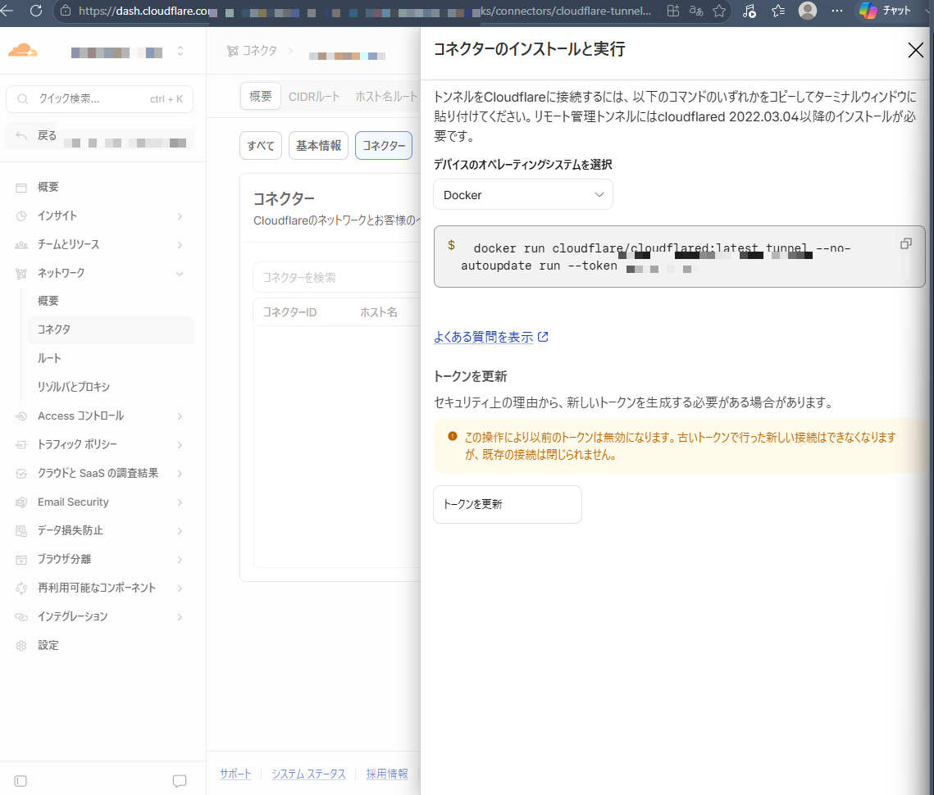Switch to the CIDRルート tab
The image size is (934, 795).
coord(314,97)
